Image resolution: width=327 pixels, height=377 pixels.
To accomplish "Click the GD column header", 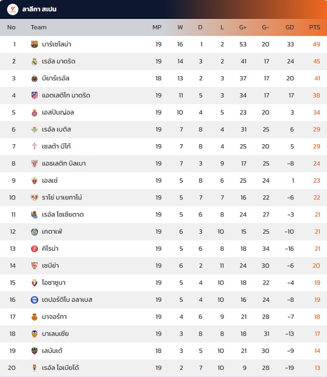I will click(290, 27).
